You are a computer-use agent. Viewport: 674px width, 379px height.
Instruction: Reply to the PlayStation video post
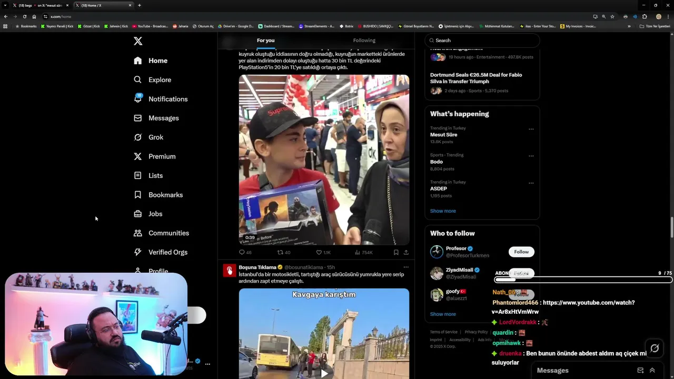(245, 253)
